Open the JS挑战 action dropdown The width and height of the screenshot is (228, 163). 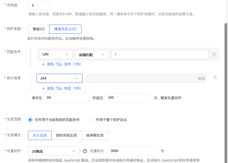[x=54, y=151]
